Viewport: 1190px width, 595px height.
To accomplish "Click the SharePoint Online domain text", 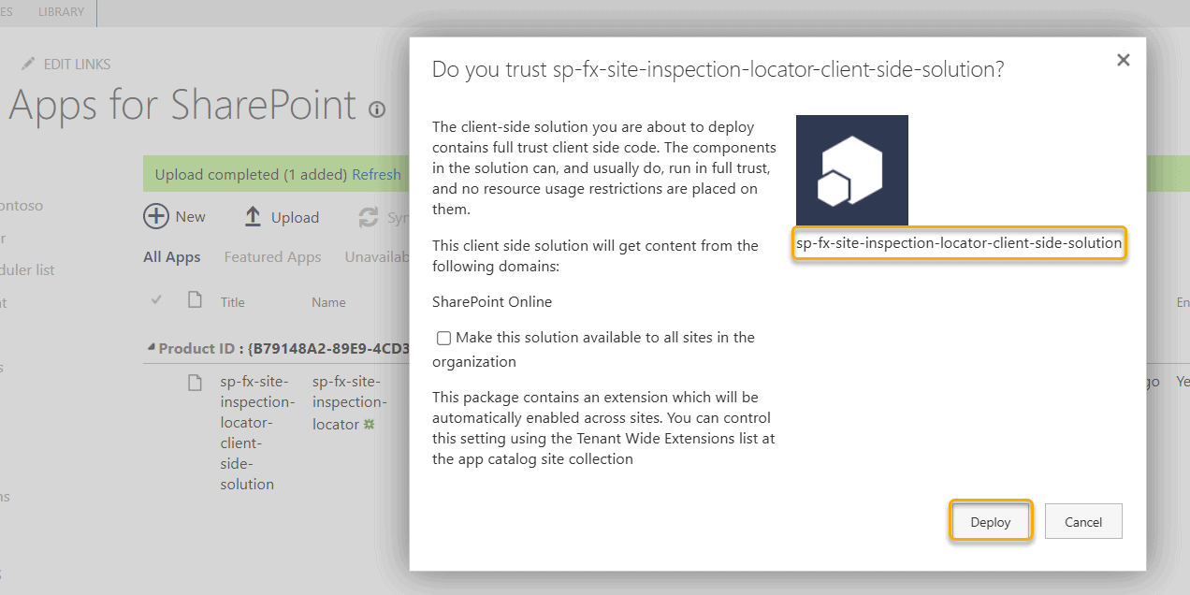I will tap(492, 301).
